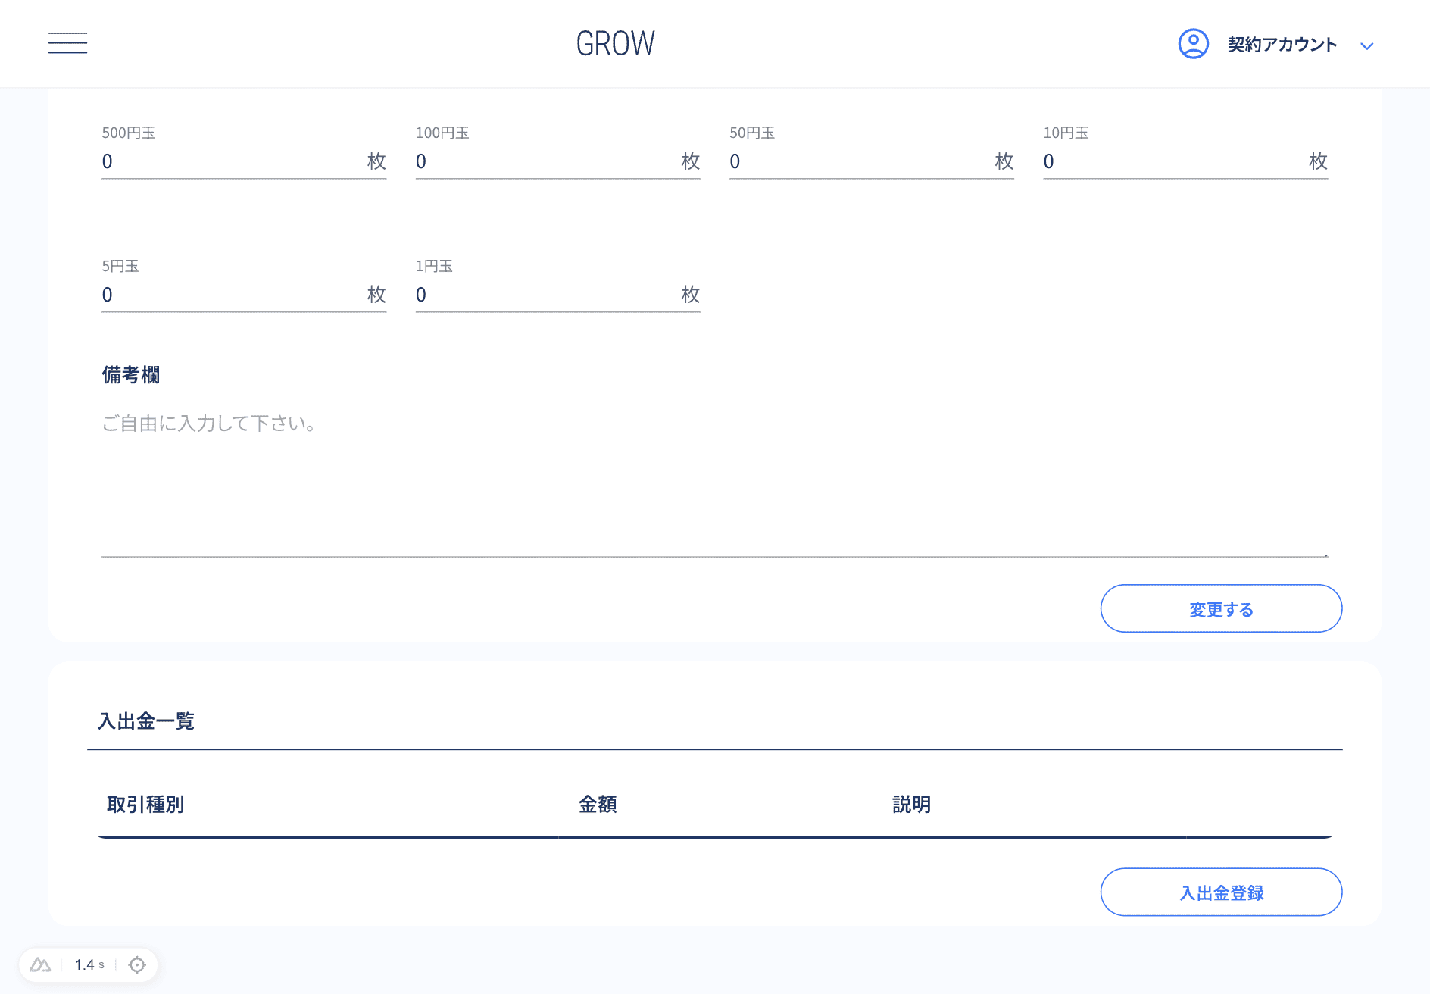Click the Nuxt logo in devtools badge

click(40, 964)
